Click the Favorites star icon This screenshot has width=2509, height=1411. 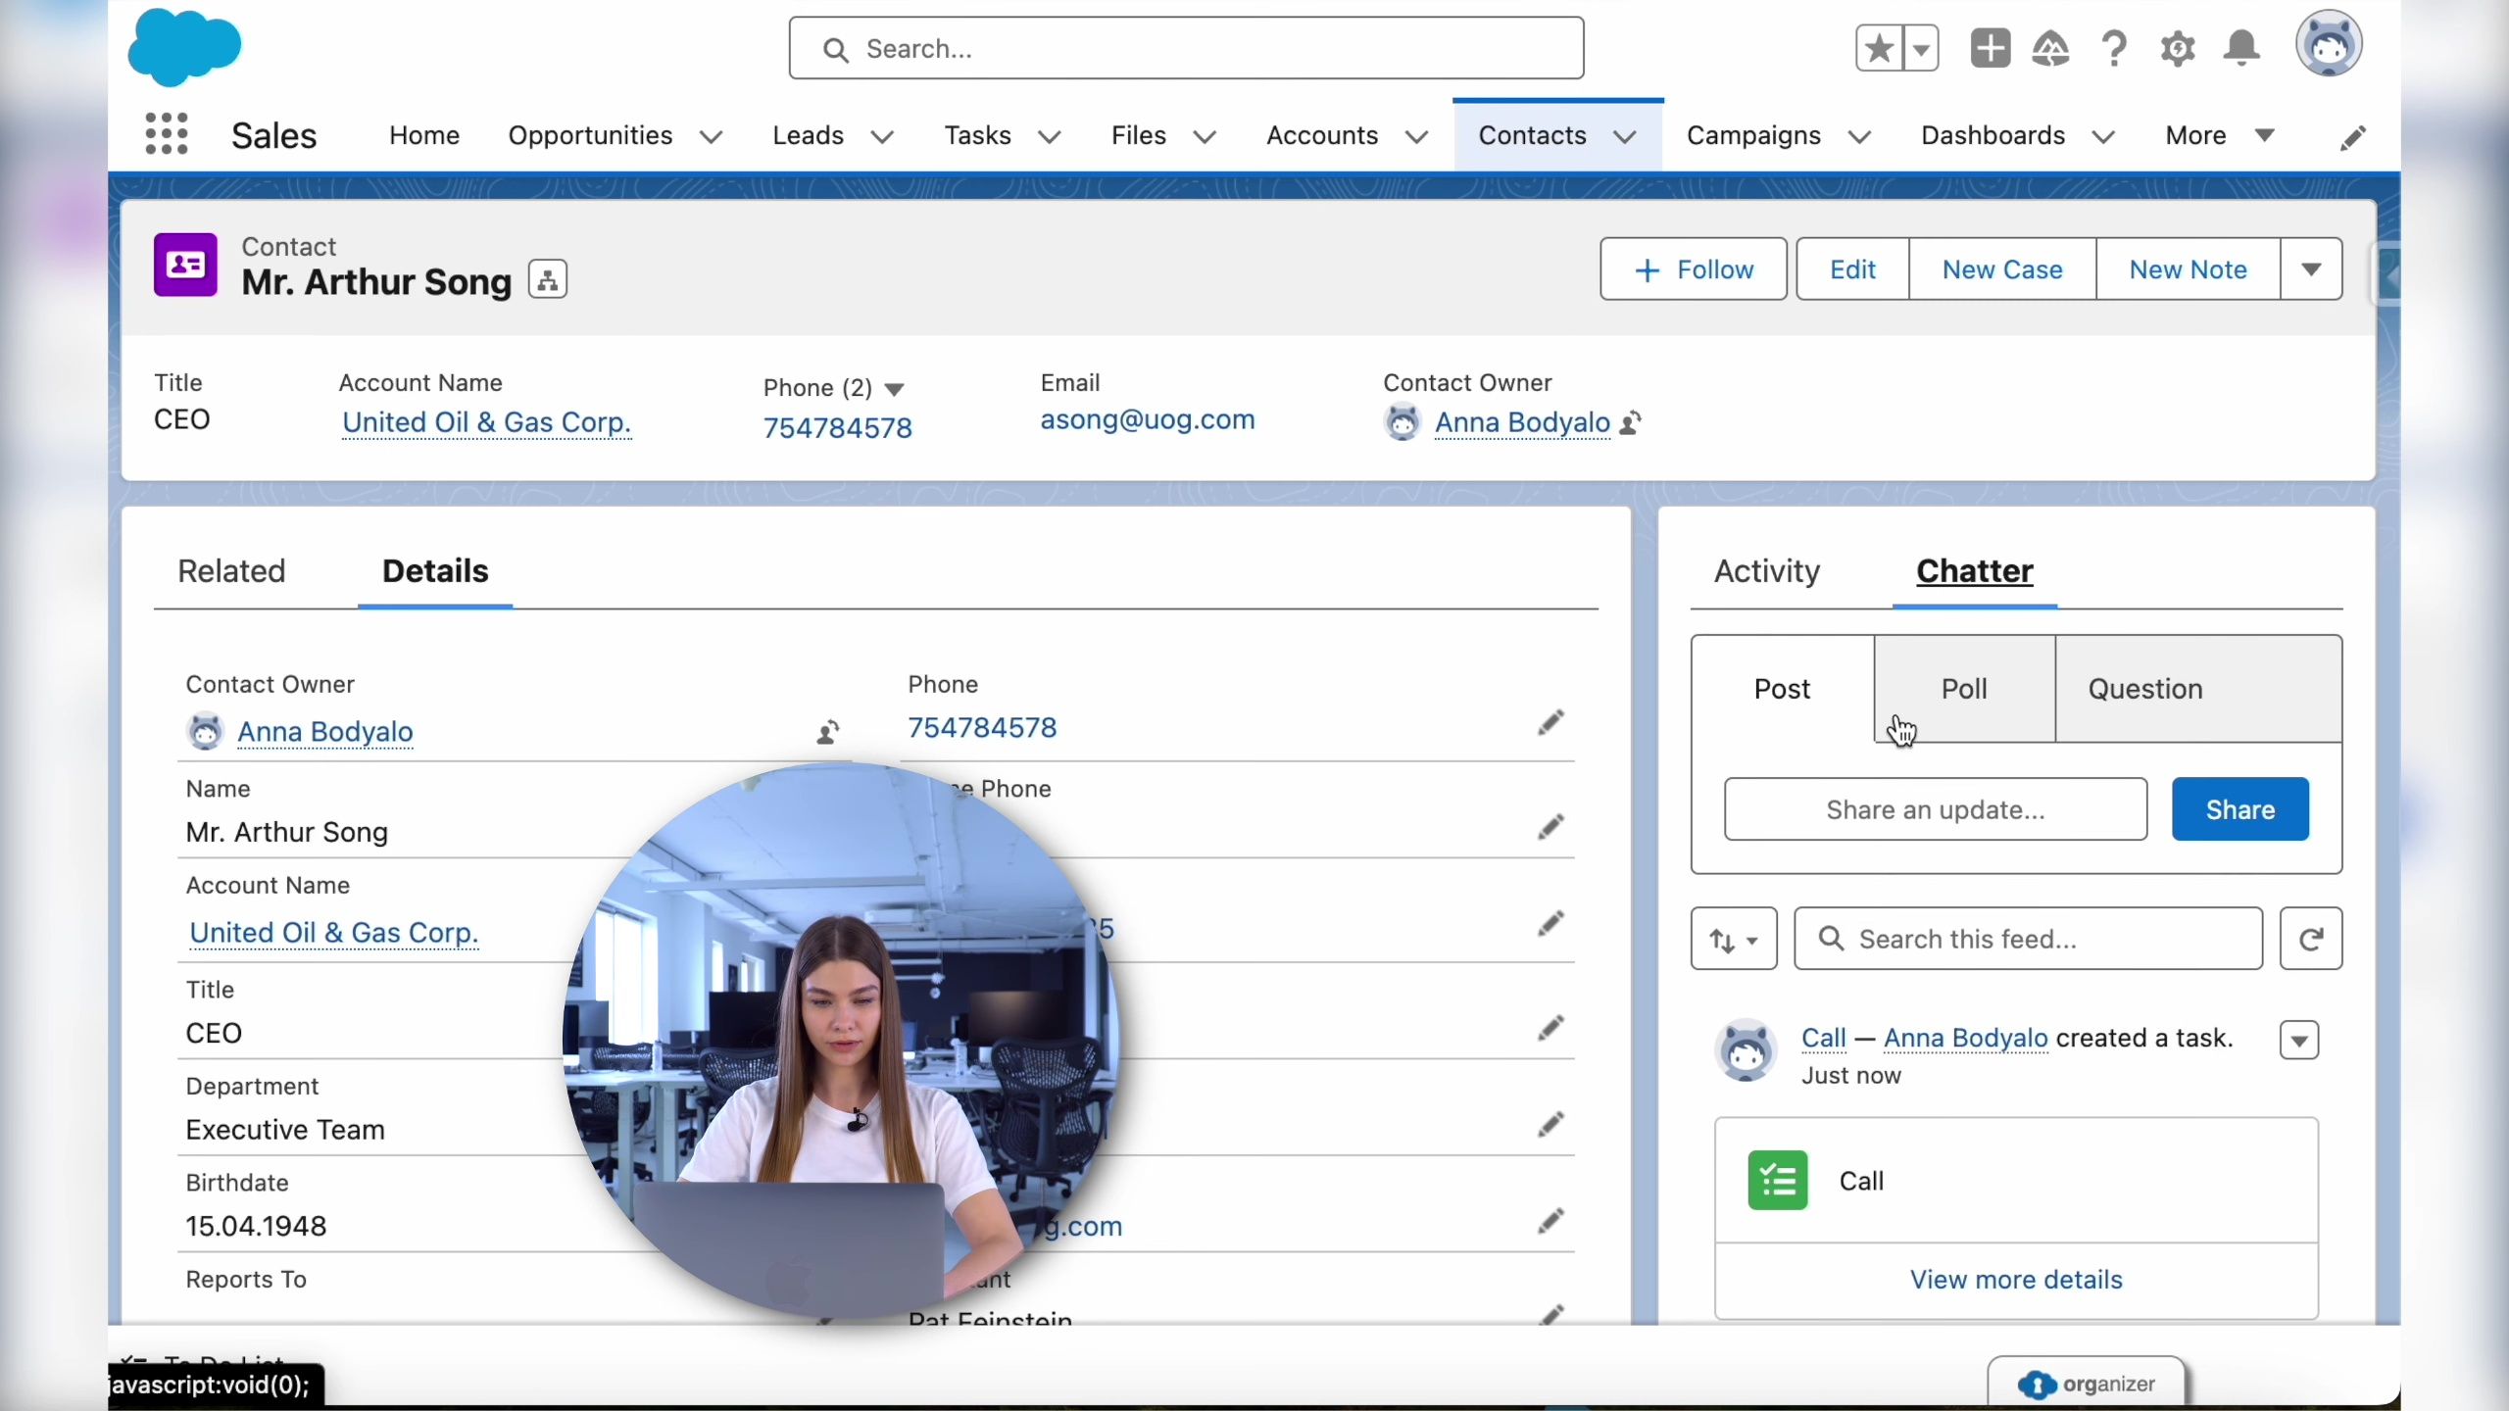1879,48
